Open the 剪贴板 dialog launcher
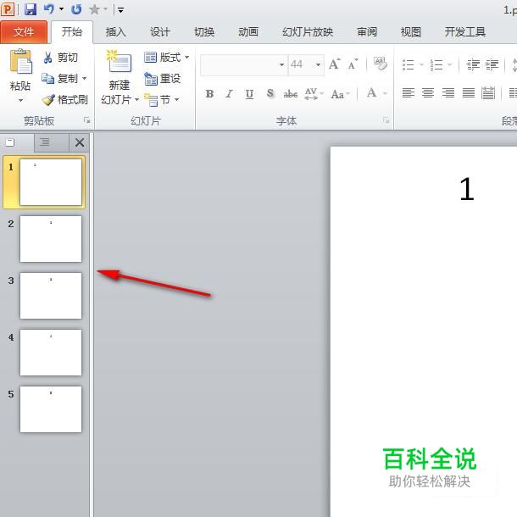The height and width of the screenshot is (517, 517). (x=86, y=120)
